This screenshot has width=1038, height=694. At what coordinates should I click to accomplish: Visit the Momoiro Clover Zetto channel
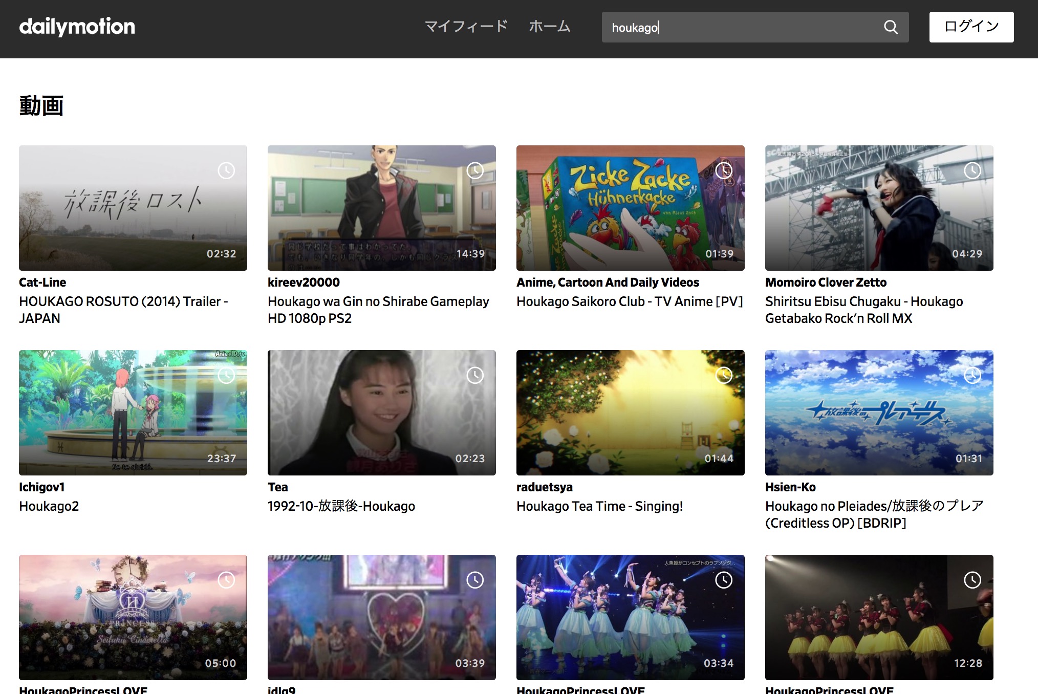tap(826, 283)
